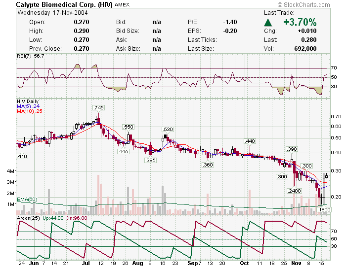Click the Vol value 692,000

click(x=305, y=49)
